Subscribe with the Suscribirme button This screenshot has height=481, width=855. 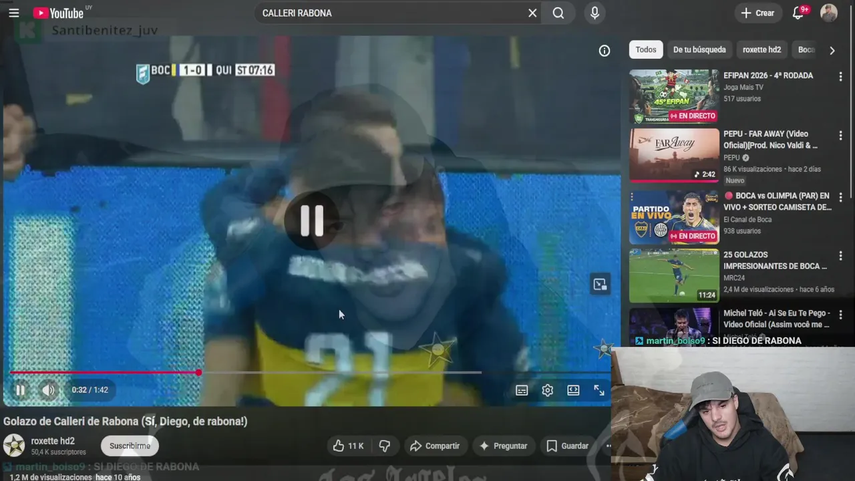tap(130, 446)
